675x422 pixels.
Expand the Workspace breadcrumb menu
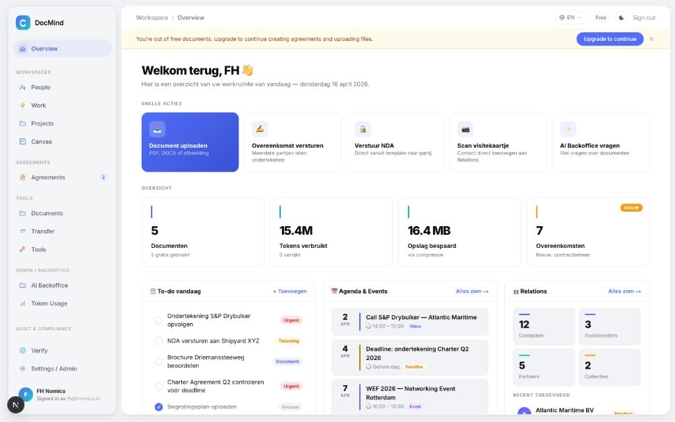[x=152, y=18]
